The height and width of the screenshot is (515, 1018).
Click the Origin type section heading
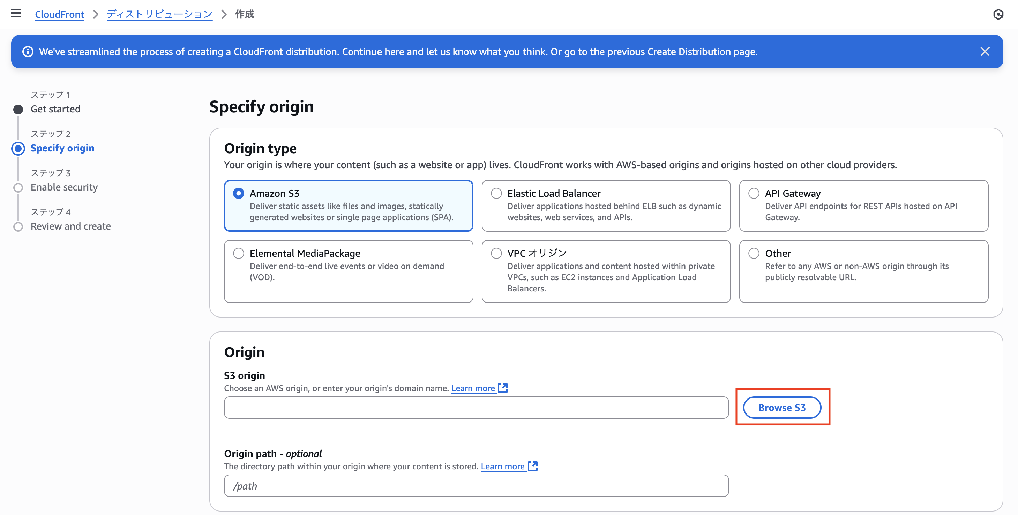point(260,149)
